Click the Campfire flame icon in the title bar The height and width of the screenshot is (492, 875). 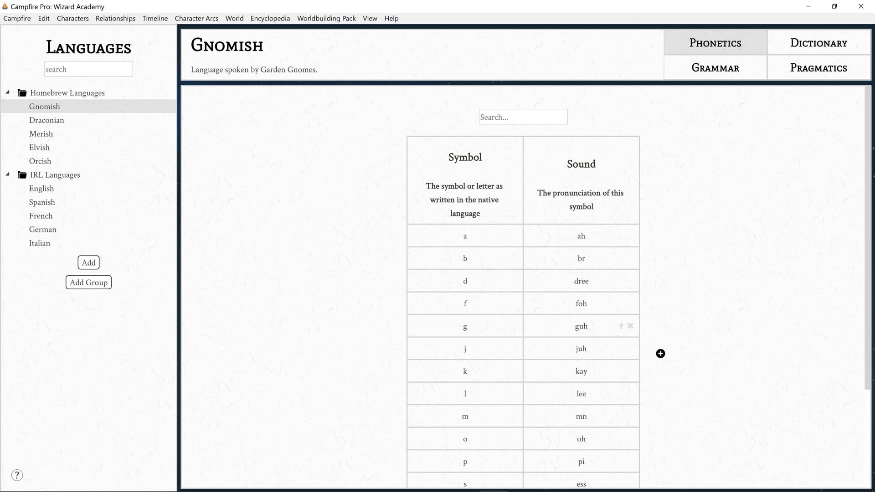(6, 6)
